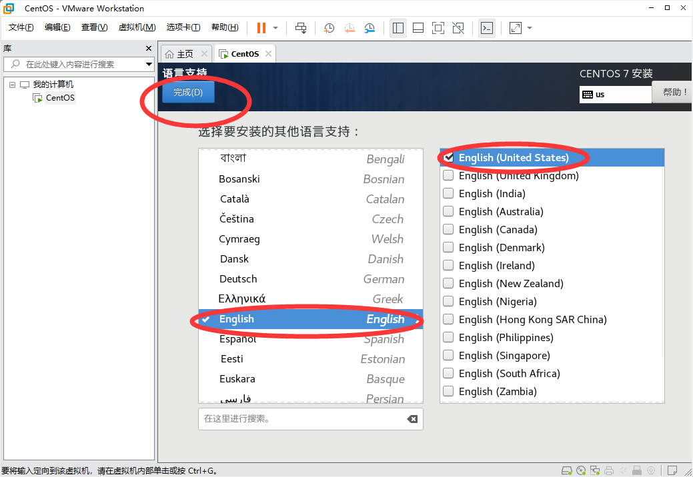
Task: Select Eesti Estonian language row
Action: (311, 358)
